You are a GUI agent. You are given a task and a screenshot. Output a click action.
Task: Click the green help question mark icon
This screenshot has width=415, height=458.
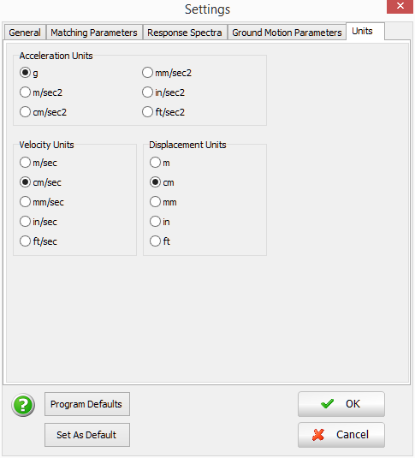23,405
